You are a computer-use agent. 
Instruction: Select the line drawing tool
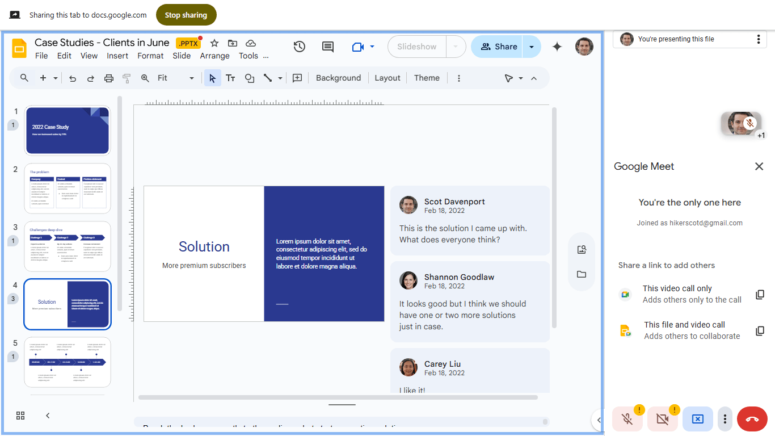[267, 78]
